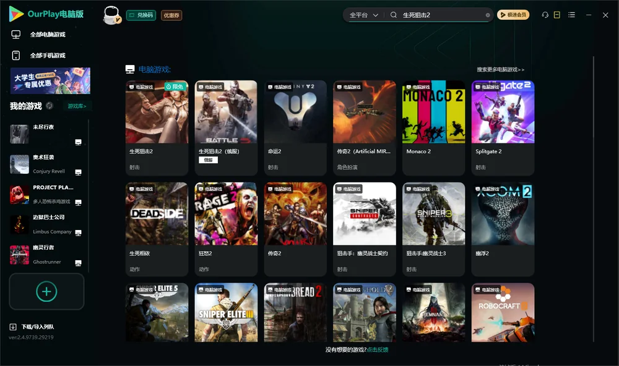The height and width of the screenshot is (366, 619).
Task: Click the PC icon beside Limbus Company
Action: click(x=78, y=232)
